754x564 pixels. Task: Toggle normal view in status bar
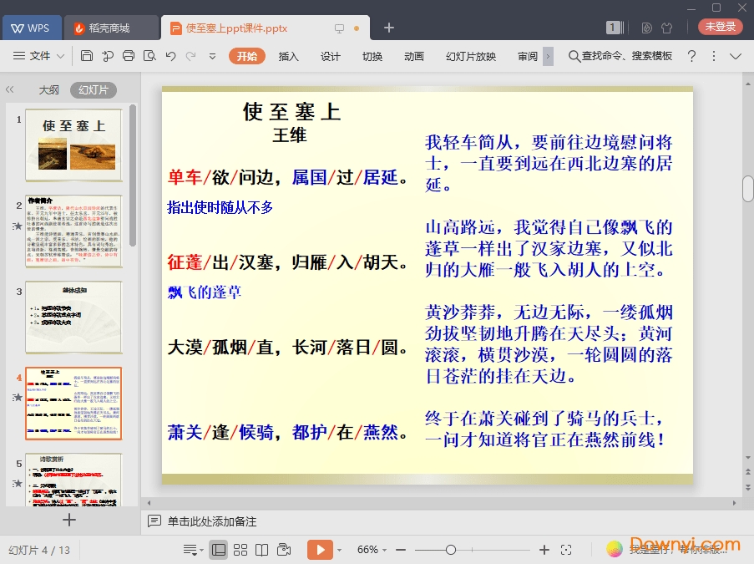coord(219,550)
